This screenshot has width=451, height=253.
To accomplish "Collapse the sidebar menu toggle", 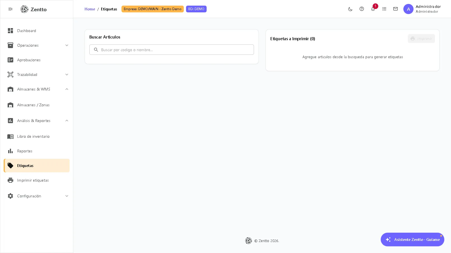I will 10,9.
